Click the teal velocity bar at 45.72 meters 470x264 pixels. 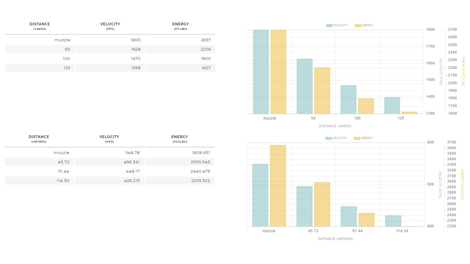pos(305,206)
